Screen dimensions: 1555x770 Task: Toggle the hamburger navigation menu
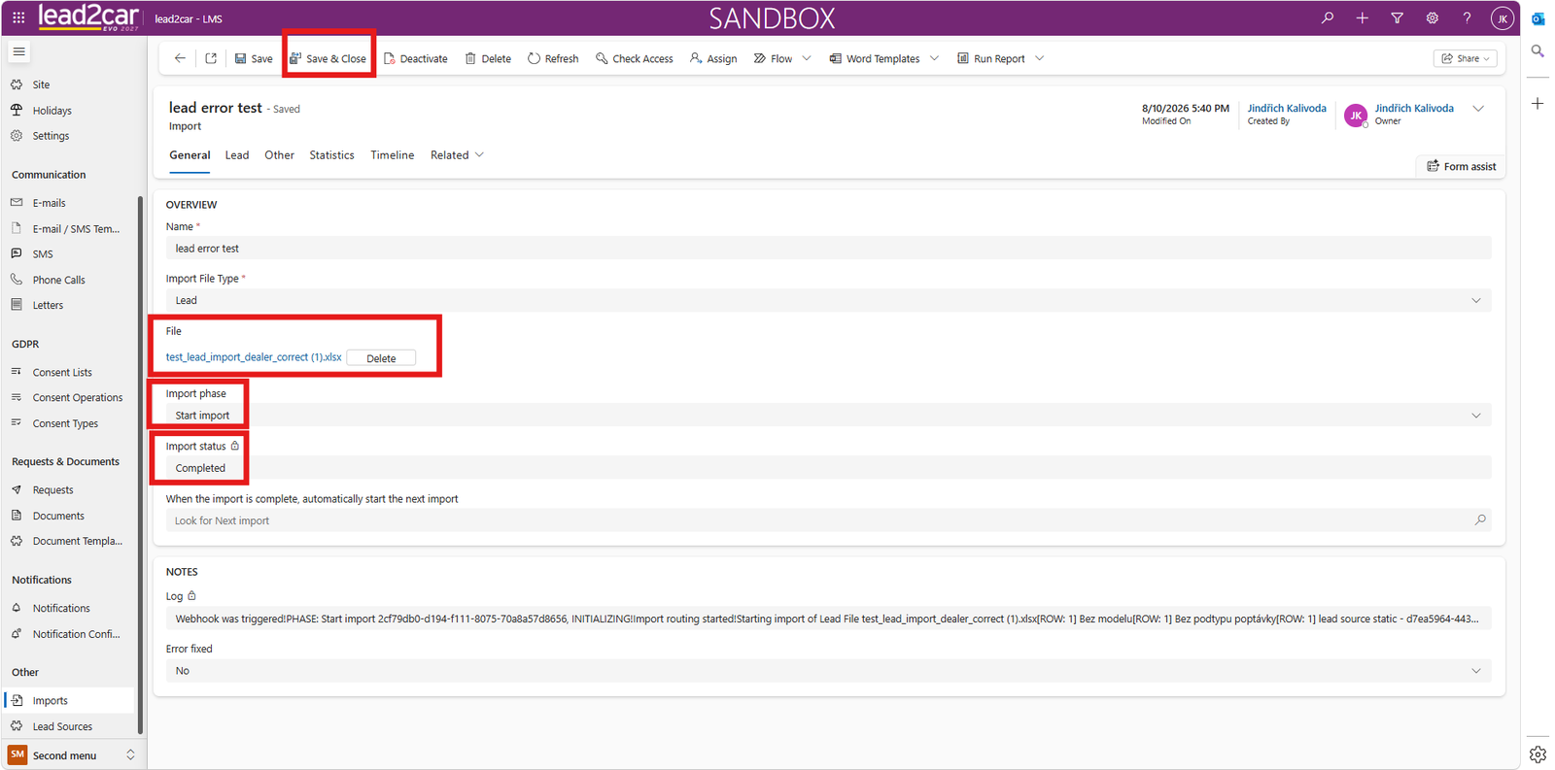tap(19, 51)
